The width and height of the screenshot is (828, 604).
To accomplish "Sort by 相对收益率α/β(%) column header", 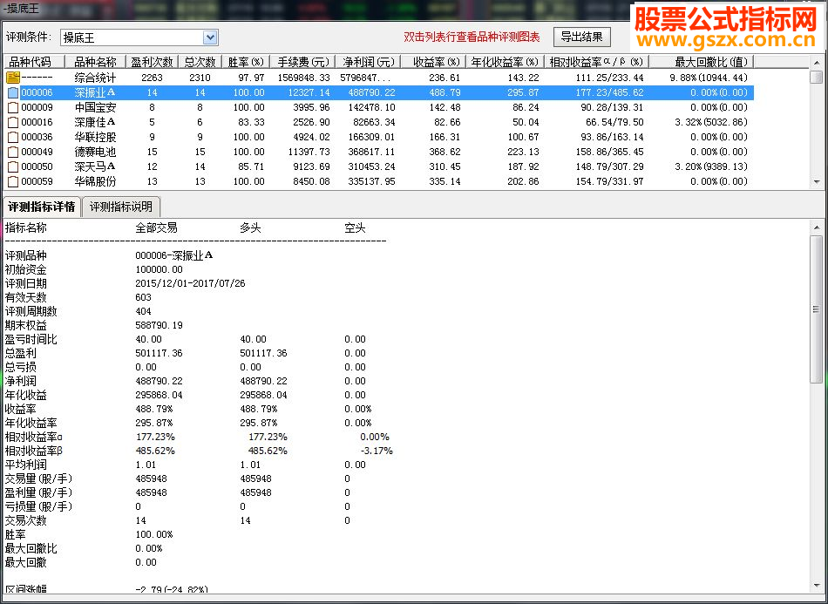I will (x=597, y=62).
